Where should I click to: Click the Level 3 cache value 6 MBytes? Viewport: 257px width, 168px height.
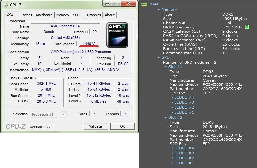99,101
